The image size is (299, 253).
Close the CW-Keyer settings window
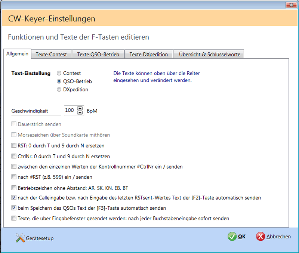291,5
